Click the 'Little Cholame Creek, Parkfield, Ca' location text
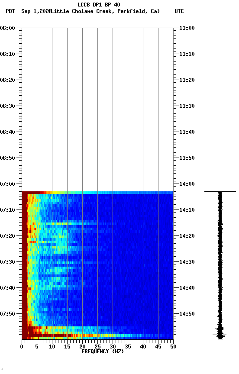Image resolution: width=239 pixels, height=374 pixels. (x=105, y=11)
